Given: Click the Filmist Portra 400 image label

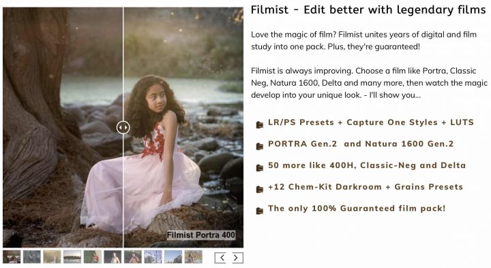Looking at the screenshot, I should [x=200, y=235].
